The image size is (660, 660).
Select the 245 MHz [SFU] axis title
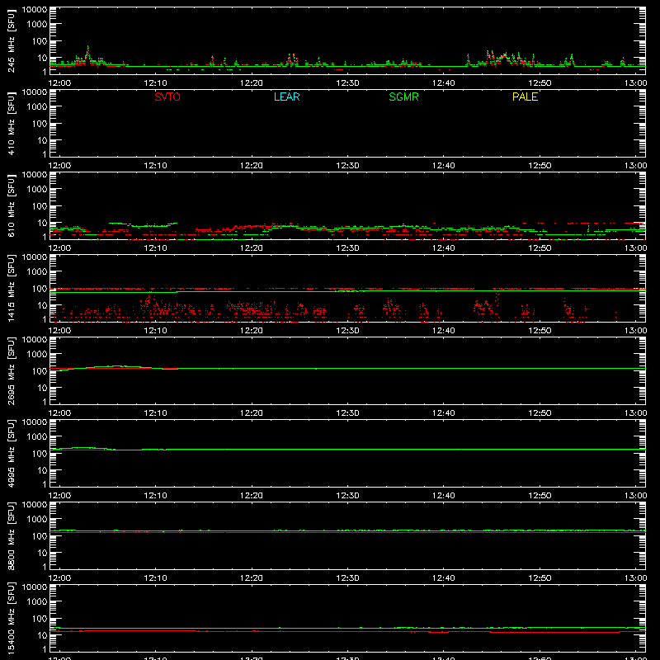point(11,41)
